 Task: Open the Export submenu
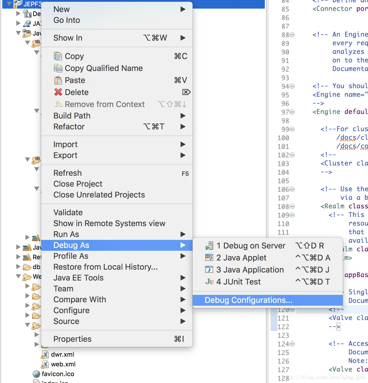117,155
